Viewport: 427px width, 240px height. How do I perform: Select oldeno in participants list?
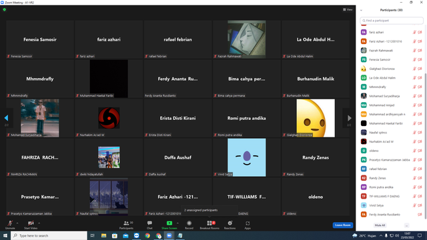tap(392, 151)
